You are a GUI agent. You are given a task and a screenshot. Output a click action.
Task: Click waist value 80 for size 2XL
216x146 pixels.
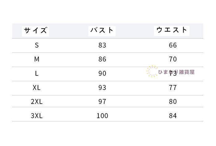[x=173, y=102]
